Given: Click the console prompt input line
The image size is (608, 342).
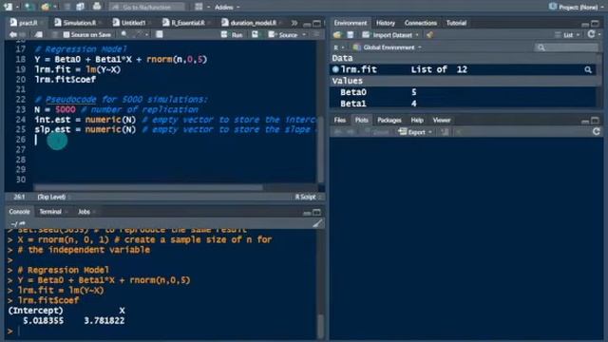Looking at the screenshot, I should pyautogui.click(x=162, y=332).
